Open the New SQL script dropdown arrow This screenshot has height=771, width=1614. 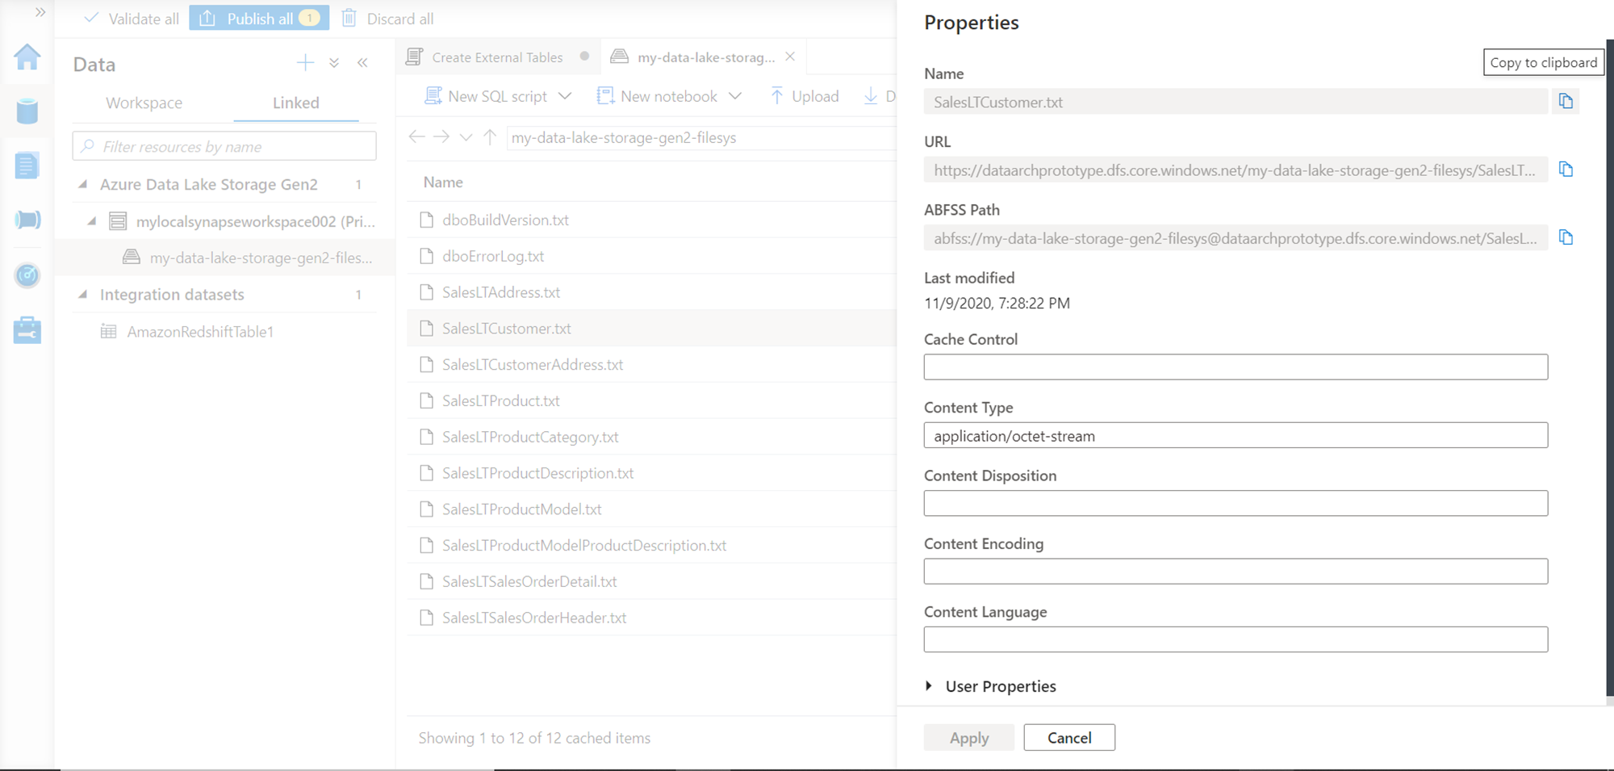click(x=565, y=96)
